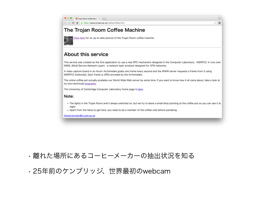Screen dimensions: 278x208
Task: Close the Trojan Room Coffee Machine tab
Action: 99,19
